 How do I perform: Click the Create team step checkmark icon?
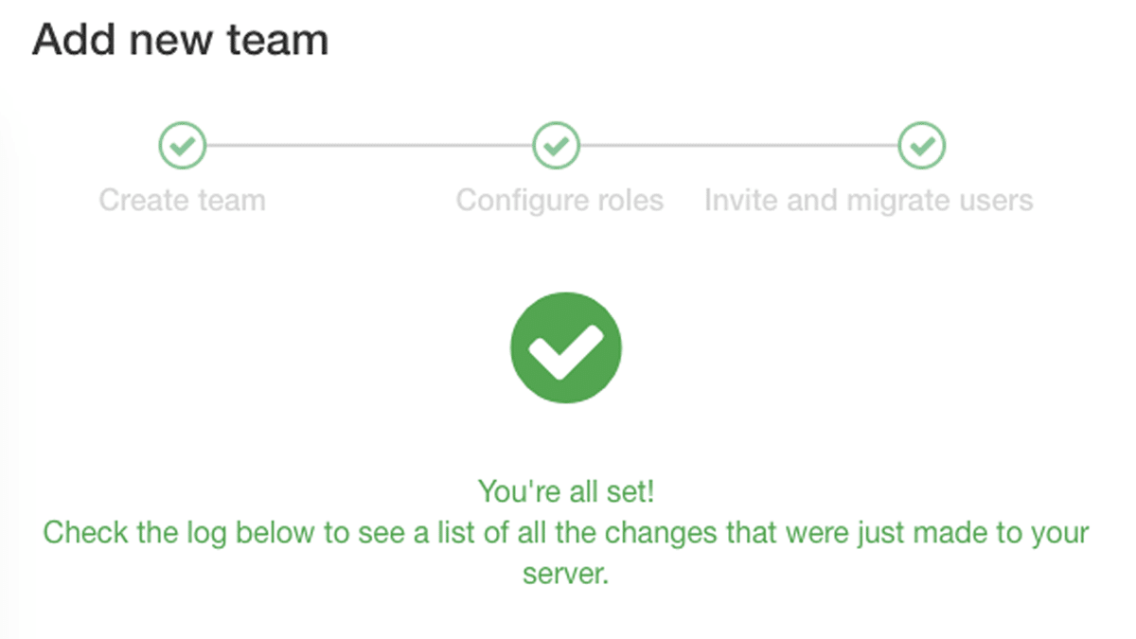tap(182, 146)
